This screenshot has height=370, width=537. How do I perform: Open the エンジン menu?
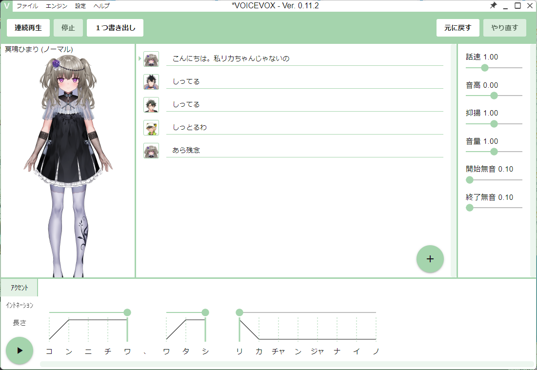(58, 5)
